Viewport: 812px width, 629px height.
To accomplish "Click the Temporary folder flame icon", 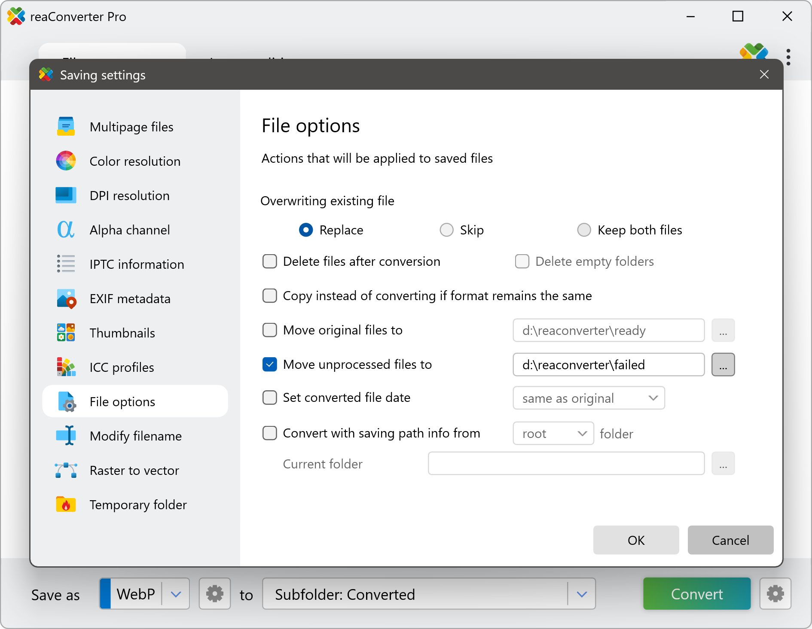I will (x=66, y=504).
